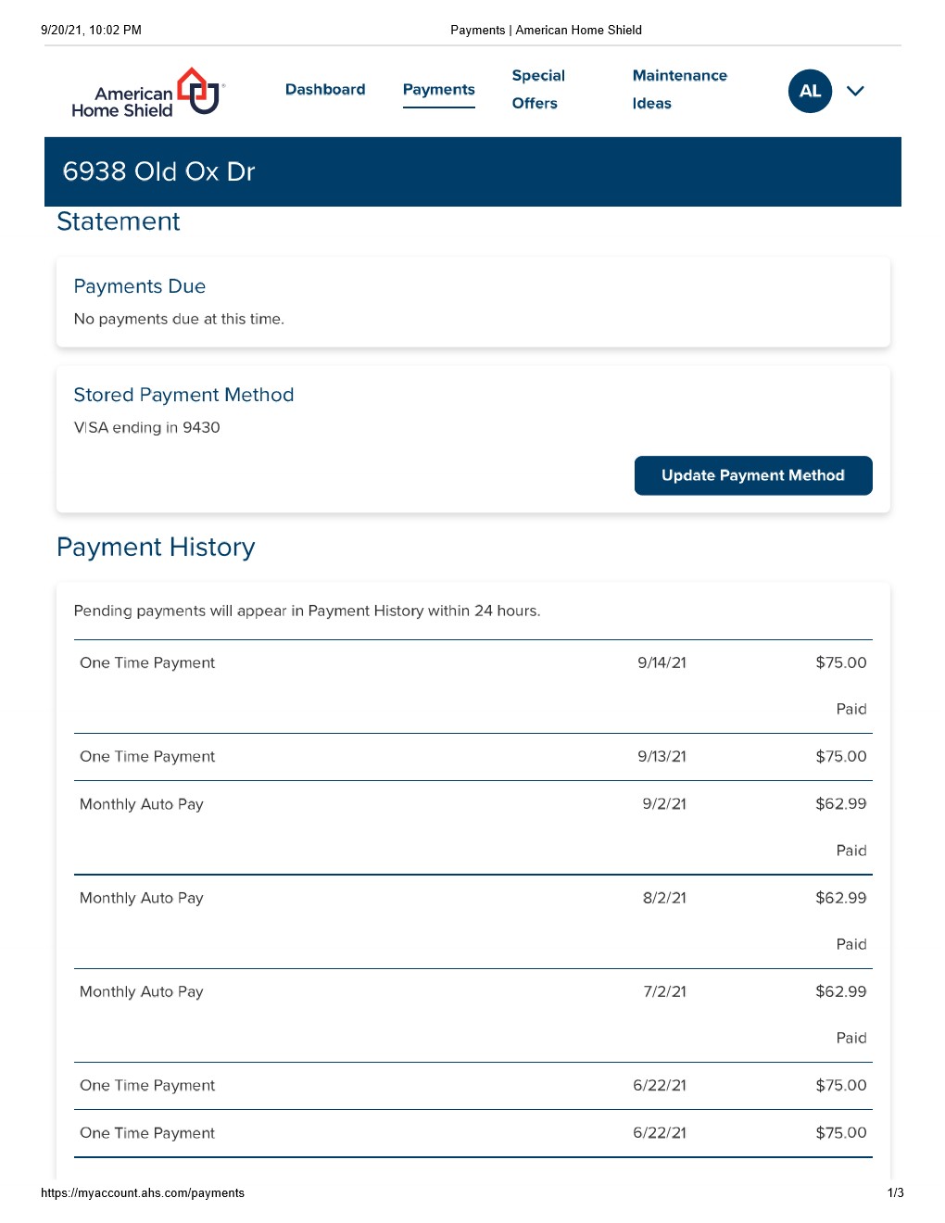
Task: Click the myaccount.ahs.com/payments URL in footer
Action: pyautogui.click(x=143, y=1193)
